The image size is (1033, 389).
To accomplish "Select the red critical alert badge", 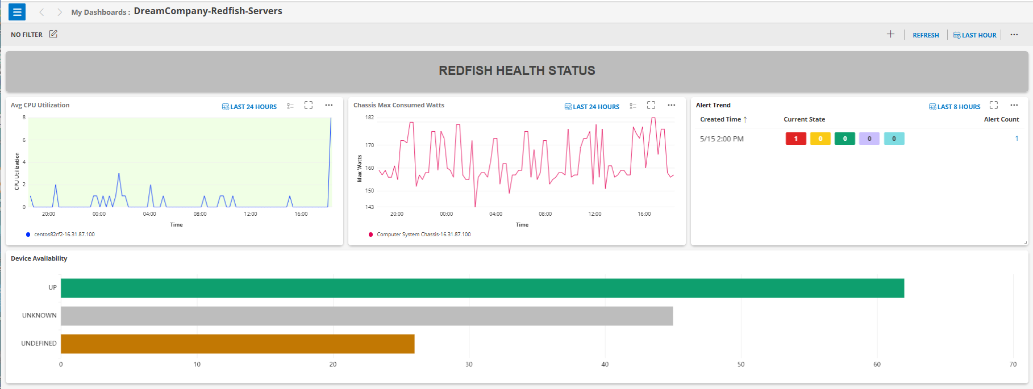I will point(795,139).
